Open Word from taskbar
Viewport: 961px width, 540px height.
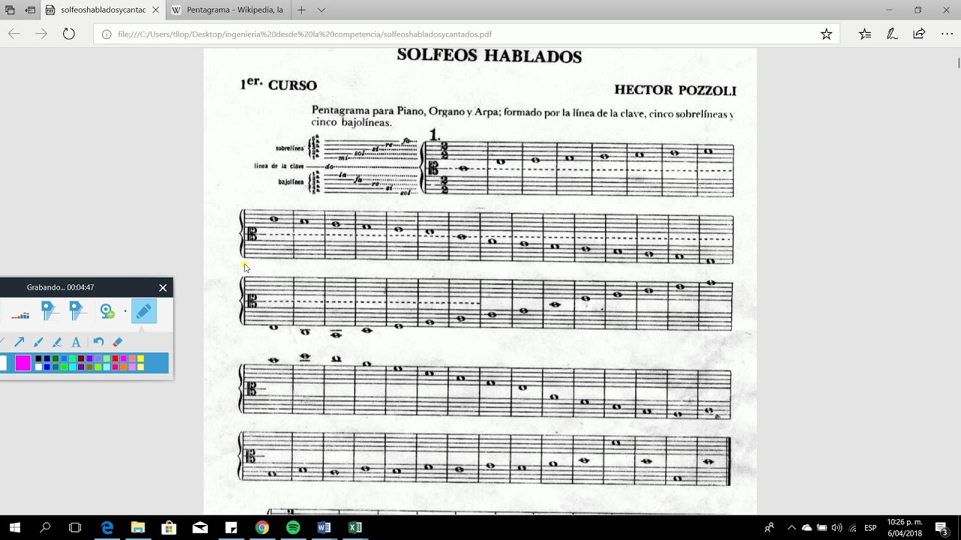pos(324,527)
